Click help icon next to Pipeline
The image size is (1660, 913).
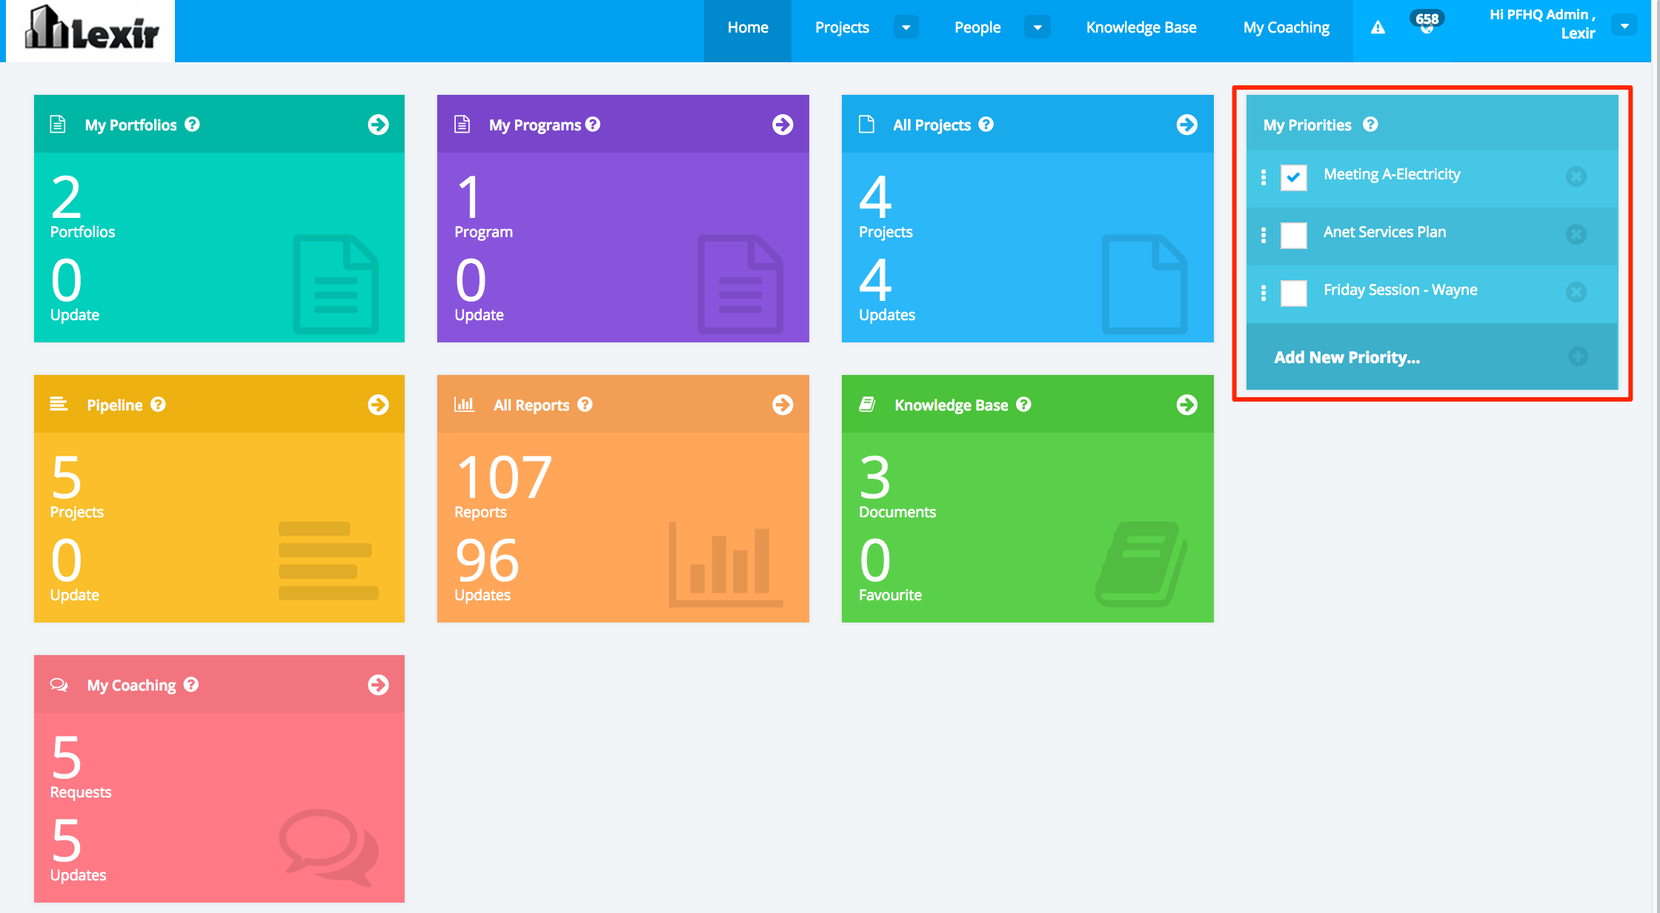tap(158, 405)
